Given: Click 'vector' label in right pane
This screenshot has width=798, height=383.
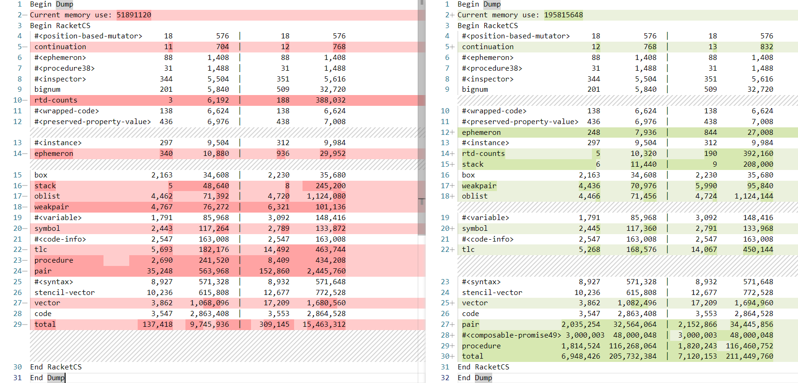Looking at the screenshot, I should pyautogui.click(x=475, y=303).
